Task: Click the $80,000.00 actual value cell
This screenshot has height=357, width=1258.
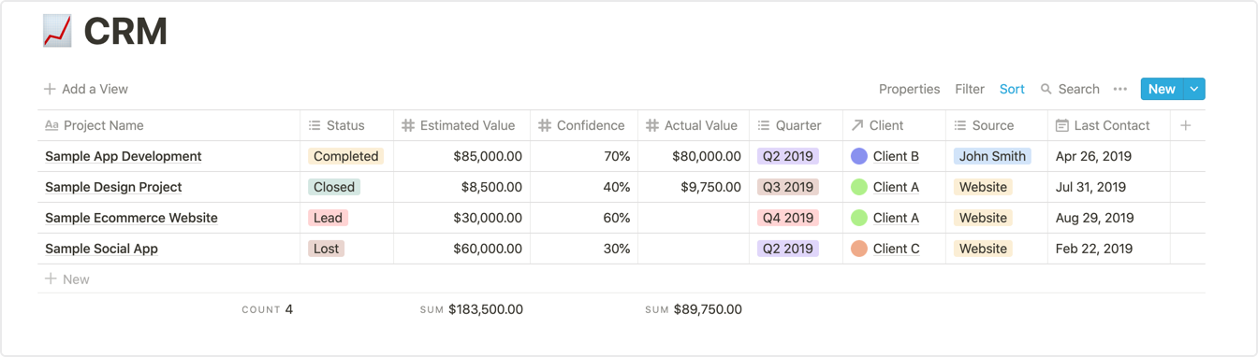Action: [694, 156]
